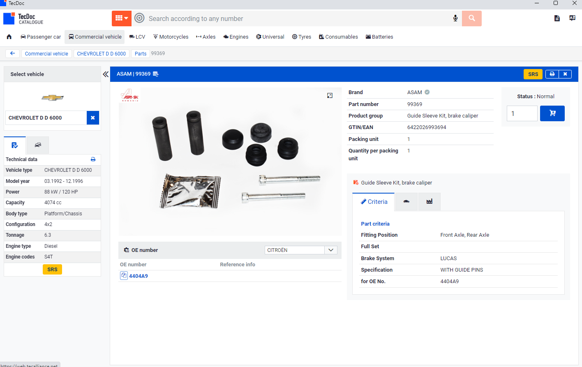Activate voice search microphone icon
Viewport: 582px width, 367px height.
tap(455, 18)
